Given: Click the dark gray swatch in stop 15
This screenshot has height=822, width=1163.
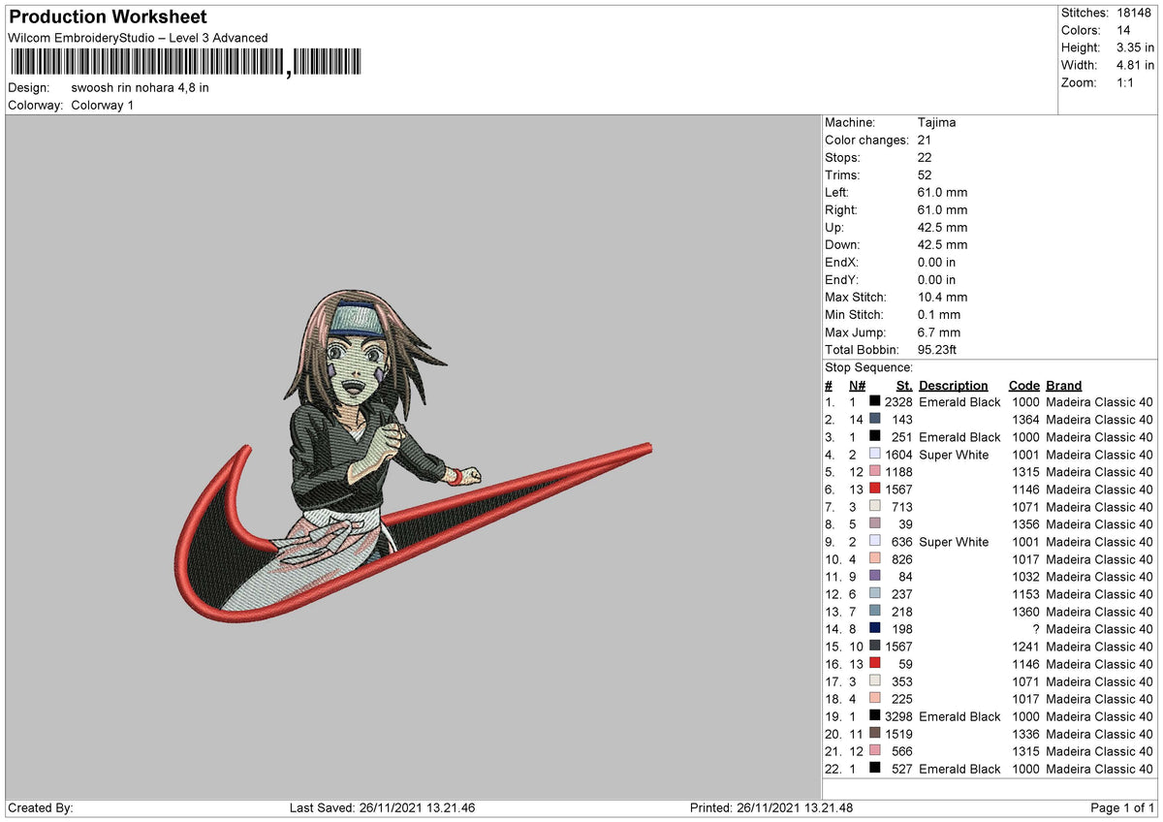Looking at the screenshot, I should pyautogui.click(x=874, y=646).
